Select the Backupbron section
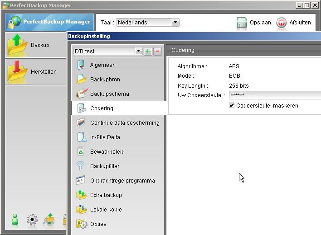Image resolution: width=321 pixels, height=235 pixels. pos(118,80)
